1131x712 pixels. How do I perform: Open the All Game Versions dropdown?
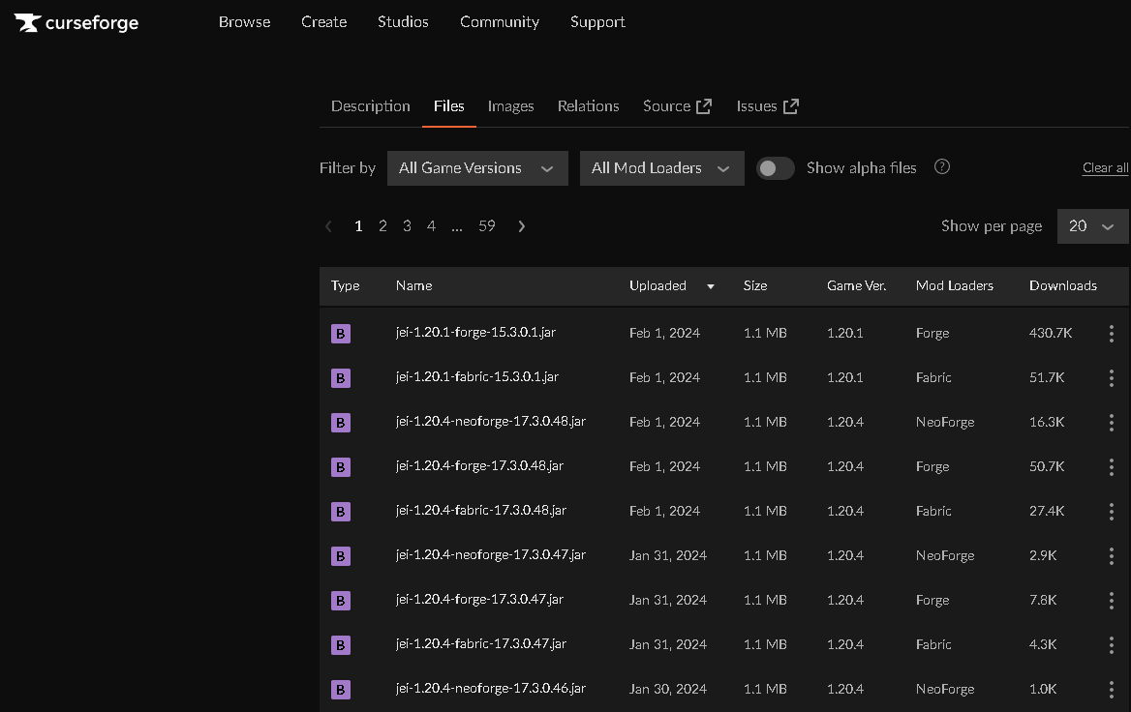(x=476, y=167)
